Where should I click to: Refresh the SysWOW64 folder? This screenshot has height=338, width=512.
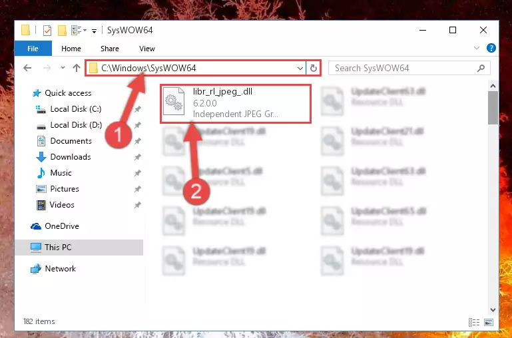[x=314, y=68]
